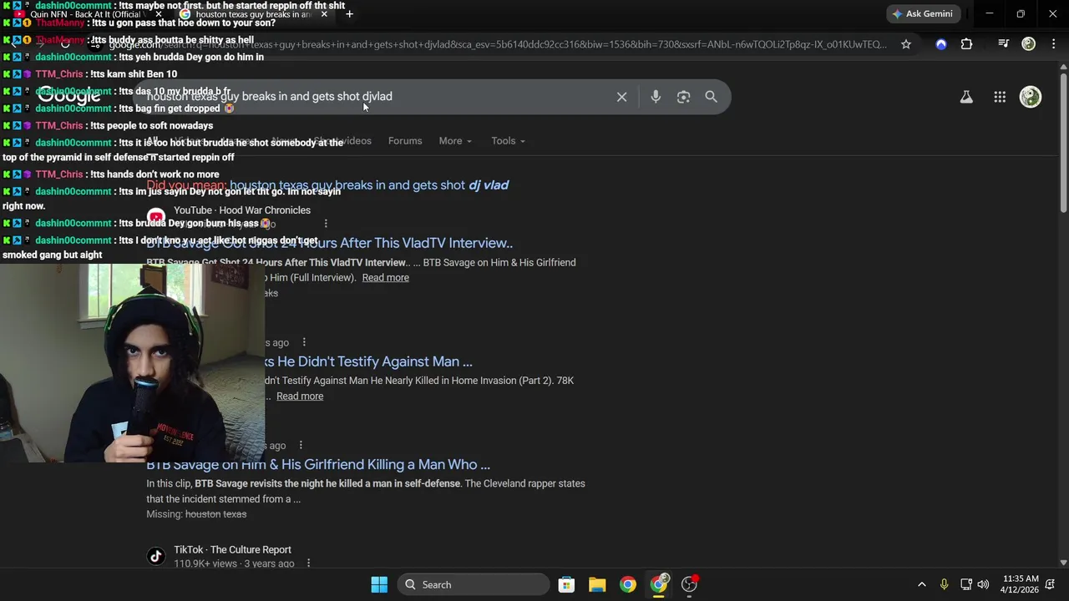Open Search Labs flask icon

(x=966, y=97)
